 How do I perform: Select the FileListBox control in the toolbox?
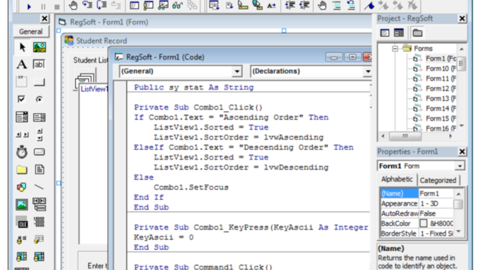pyautogui.click(x=40, y=169)
